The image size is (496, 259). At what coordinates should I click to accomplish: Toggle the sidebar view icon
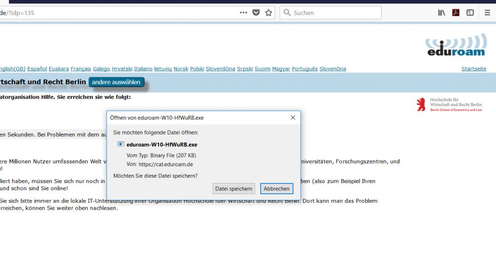pos(470,13)
